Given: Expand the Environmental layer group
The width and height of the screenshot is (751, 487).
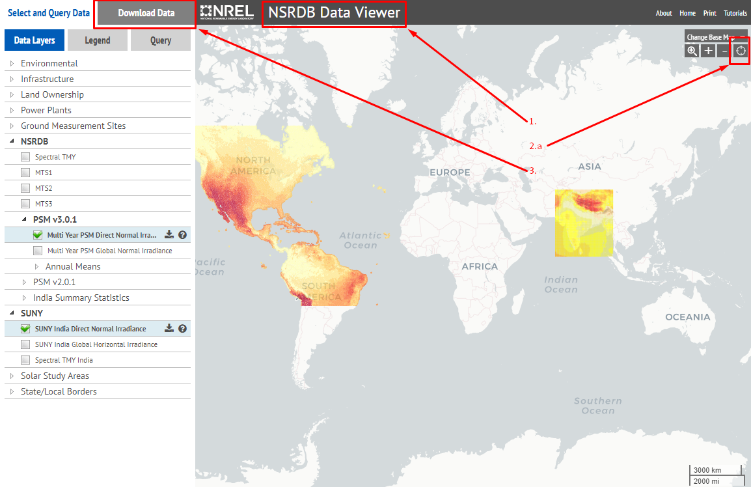Looking at the screenshot, I should [x=12, y=63].
